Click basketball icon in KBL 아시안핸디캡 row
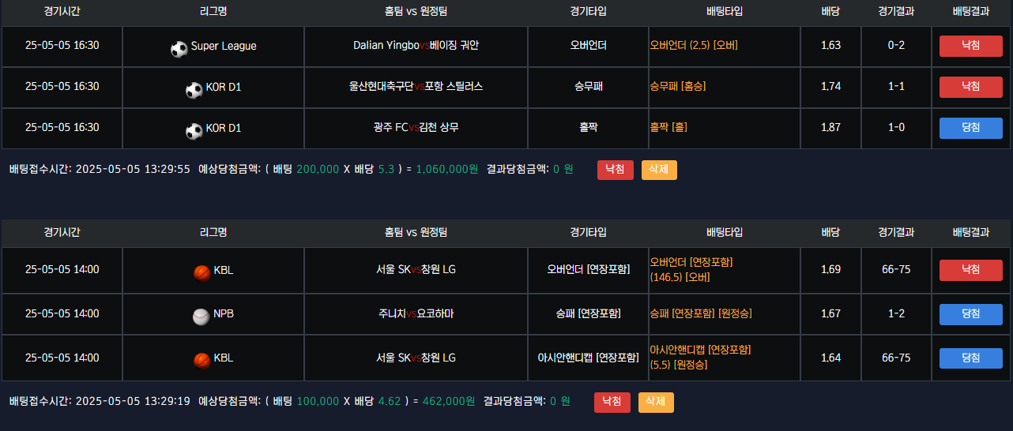Viewport: 1013px width, 431px height. point(202,360)
